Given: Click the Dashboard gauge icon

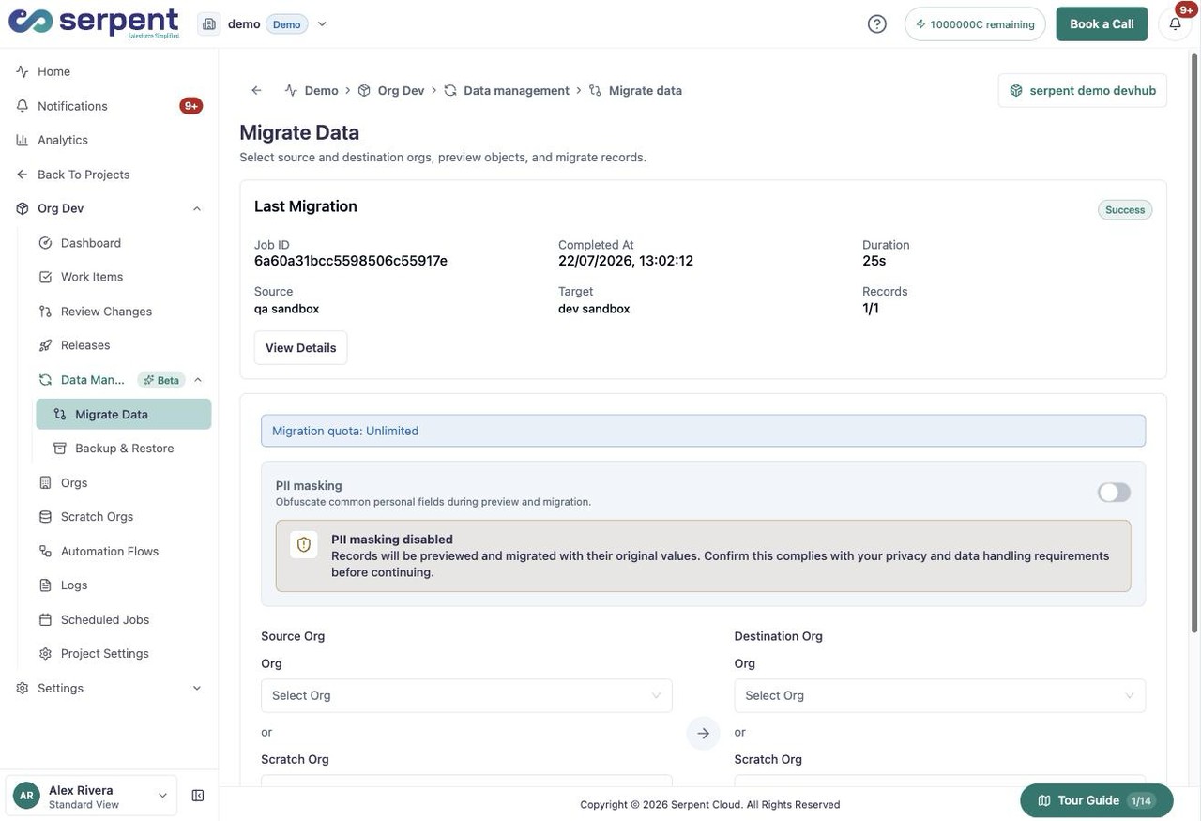Looking at the screenshot, I should pyautogui.click(x=45, y=243).
